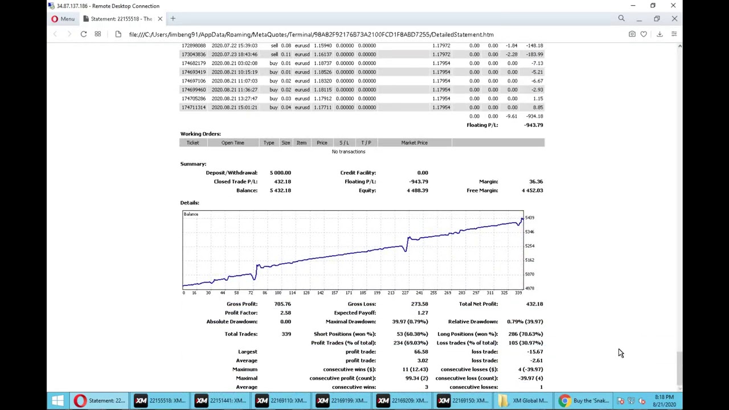Open the Easy Setup icon in the toolbar
This screenshot has width=729, height=410.
click(x=674, y=34)
